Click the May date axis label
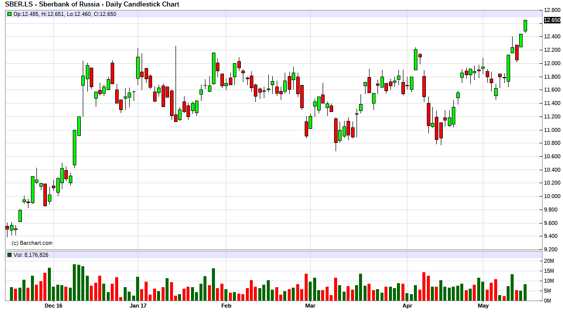Viewport: 563px width, 321px height. click(483, 306)
